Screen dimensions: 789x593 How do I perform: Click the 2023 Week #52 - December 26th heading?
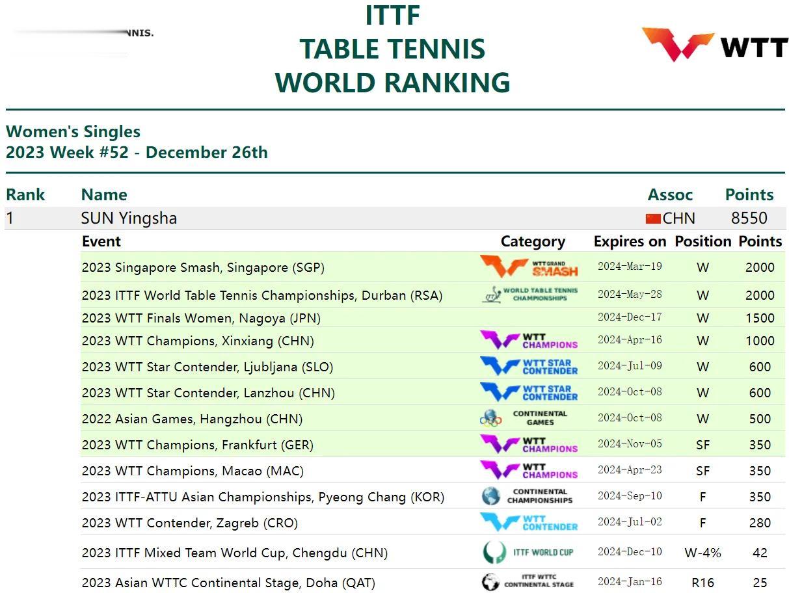coord(137,152)
